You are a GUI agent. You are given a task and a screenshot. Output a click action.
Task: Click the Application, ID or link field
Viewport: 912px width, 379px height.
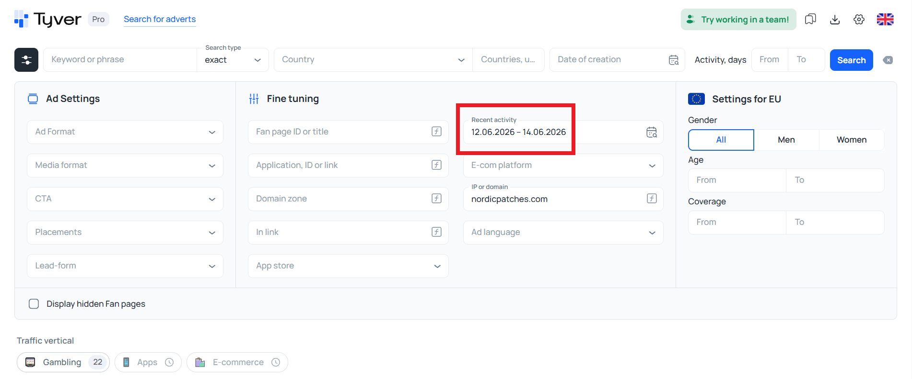coord(348,166)
